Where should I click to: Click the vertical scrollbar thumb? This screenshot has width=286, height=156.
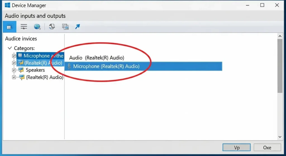point(280,66)
